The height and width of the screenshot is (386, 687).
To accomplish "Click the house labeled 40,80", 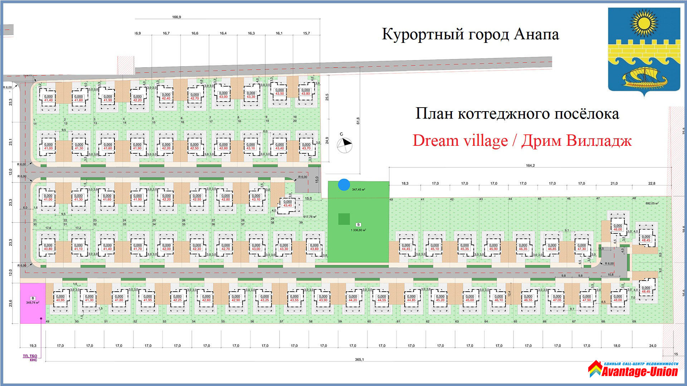I will [48, 247].
